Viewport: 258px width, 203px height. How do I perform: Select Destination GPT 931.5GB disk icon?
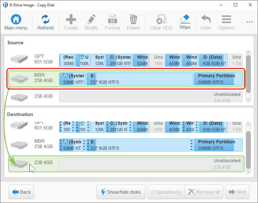click(x=19, y=125)
